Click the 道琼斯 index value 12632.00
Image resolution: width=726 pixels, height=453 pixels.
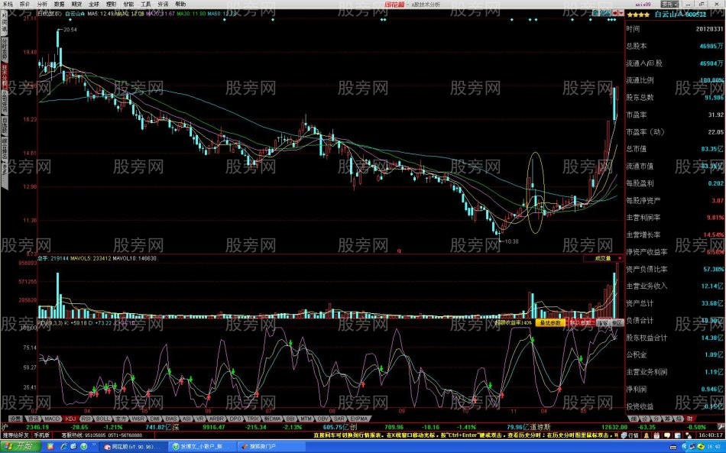[x=614, y=427]
